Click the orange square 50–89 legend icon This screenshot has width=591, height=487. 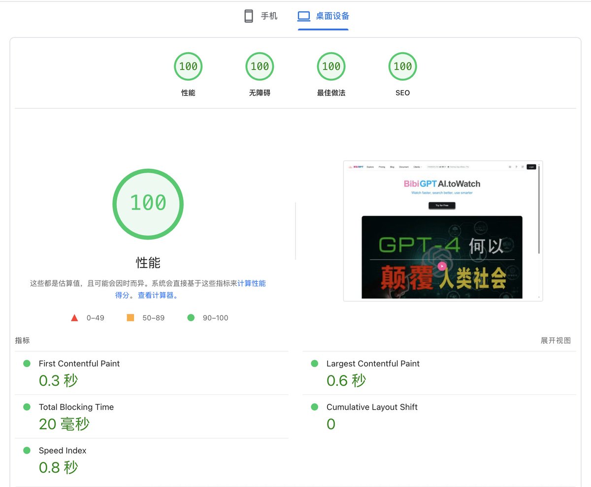coord(131,318)
